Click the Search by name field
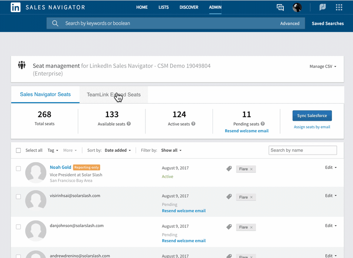This screenshot has height=258, width=353. (303, 150)
